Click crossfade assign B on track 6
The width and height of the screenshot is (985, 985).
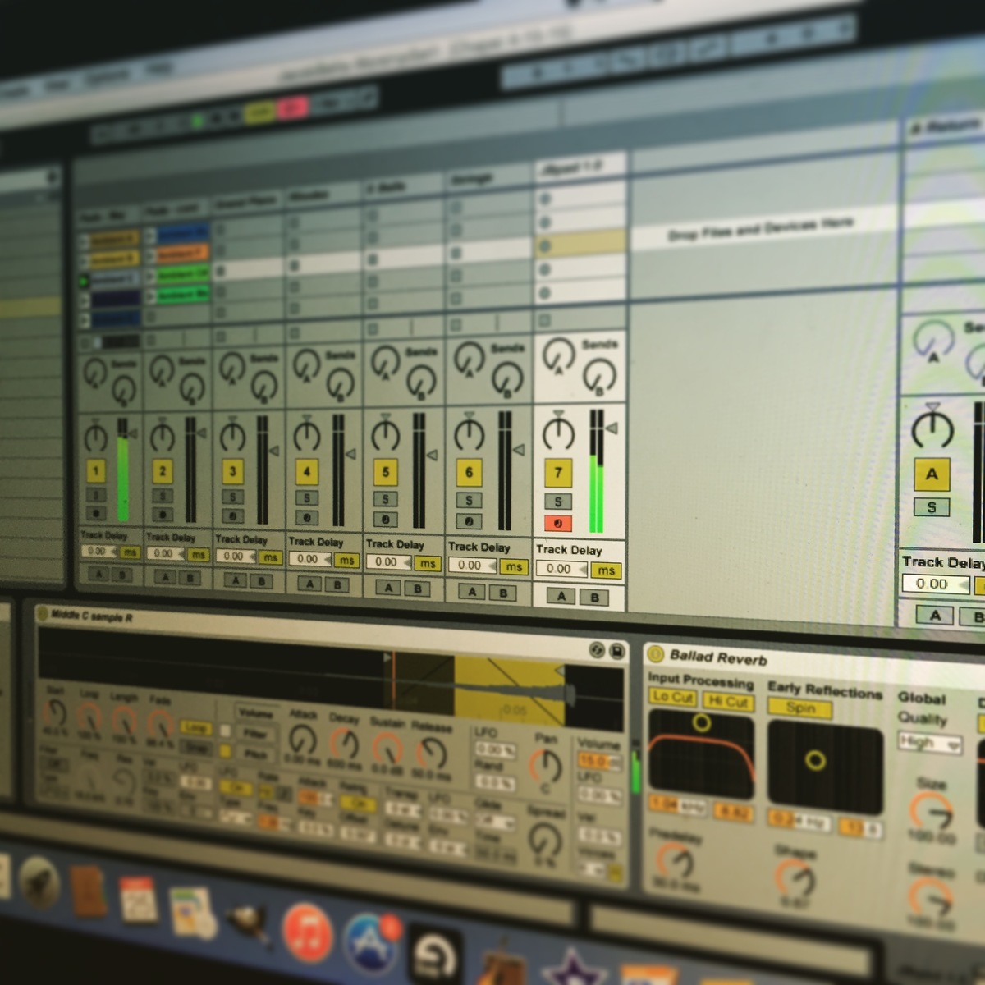pos(503,592)
